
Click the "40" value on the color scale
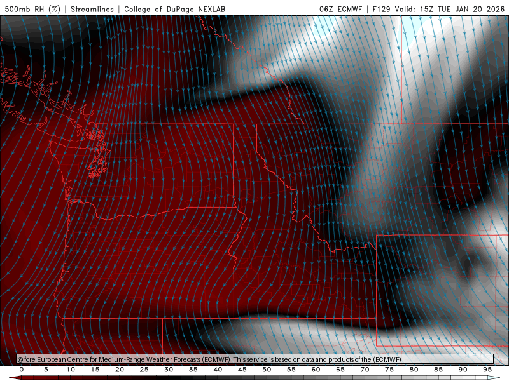pos(218,370)
